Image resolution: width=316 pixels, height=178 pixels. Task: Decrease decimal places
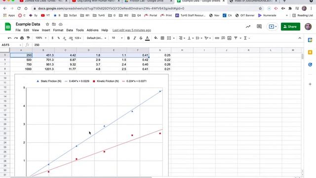click(64, 38)
